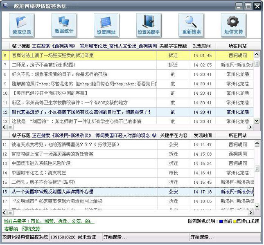Click status bar label 政府网络舆情监控系统
The width and height of the screenshot is (264, 245).
pyautogui.click(x=25, y=237)
